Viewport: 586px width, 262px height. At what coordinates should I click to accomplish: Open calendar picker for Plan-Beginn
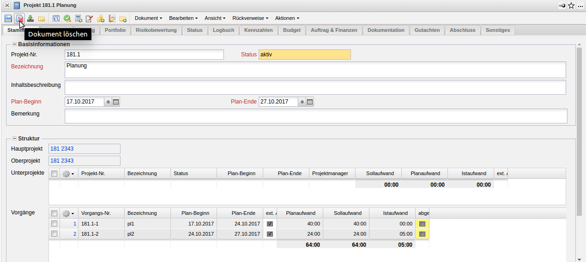pos(116,102)
